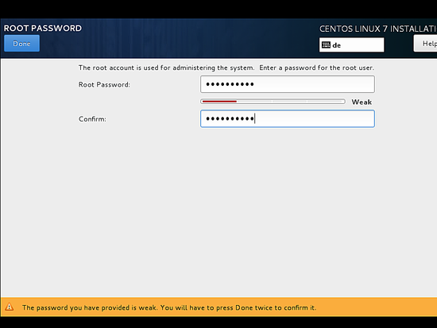The image size is (437, 328).
Task: Click the root account description text
Action: point(226,68)
